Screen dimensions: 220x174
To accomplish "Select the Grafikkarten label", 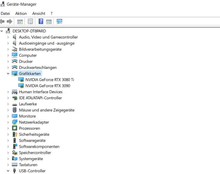I will pyautogui.click(x=30, y=73).
